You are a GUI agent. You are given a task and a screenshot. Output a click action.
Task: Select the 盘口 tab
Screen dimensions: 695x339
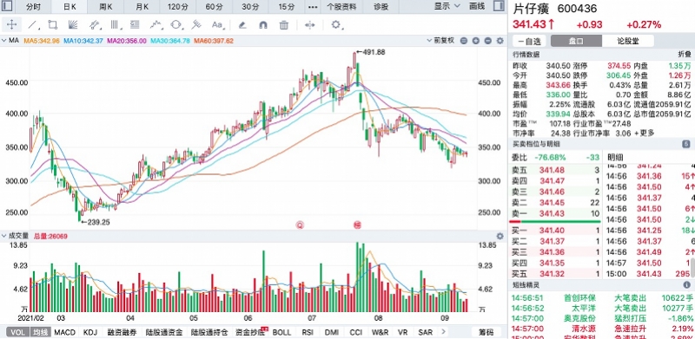coord(576,41)
